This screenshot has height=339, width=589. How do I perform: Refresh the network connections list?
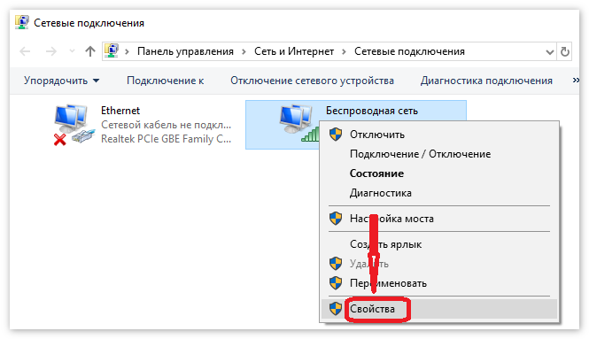pos(564,51)
